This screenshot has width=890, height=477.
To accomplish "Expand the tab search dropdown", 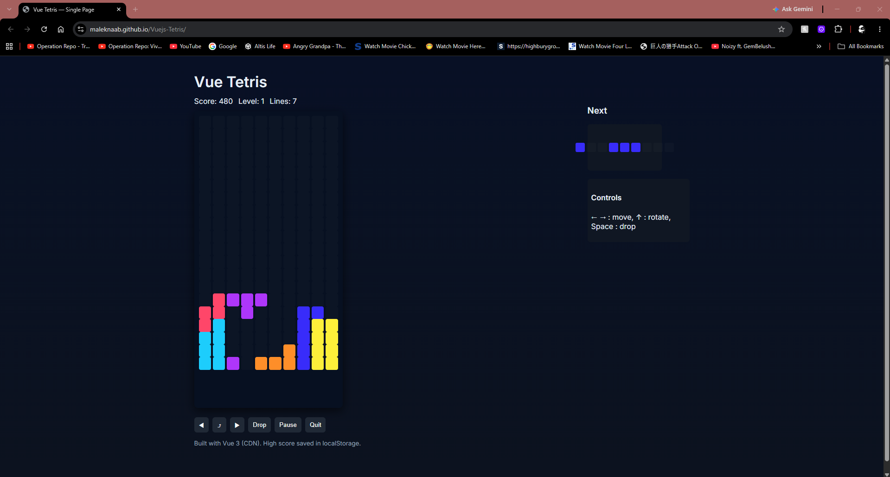I will tap(9, 9).
